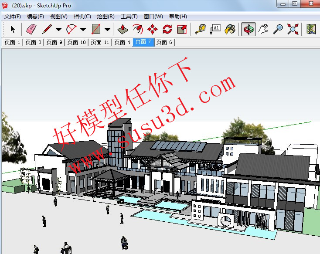Switch to scene tab 页面 8
The width and height of the screenshot is (320, 254).
[33, 42]
